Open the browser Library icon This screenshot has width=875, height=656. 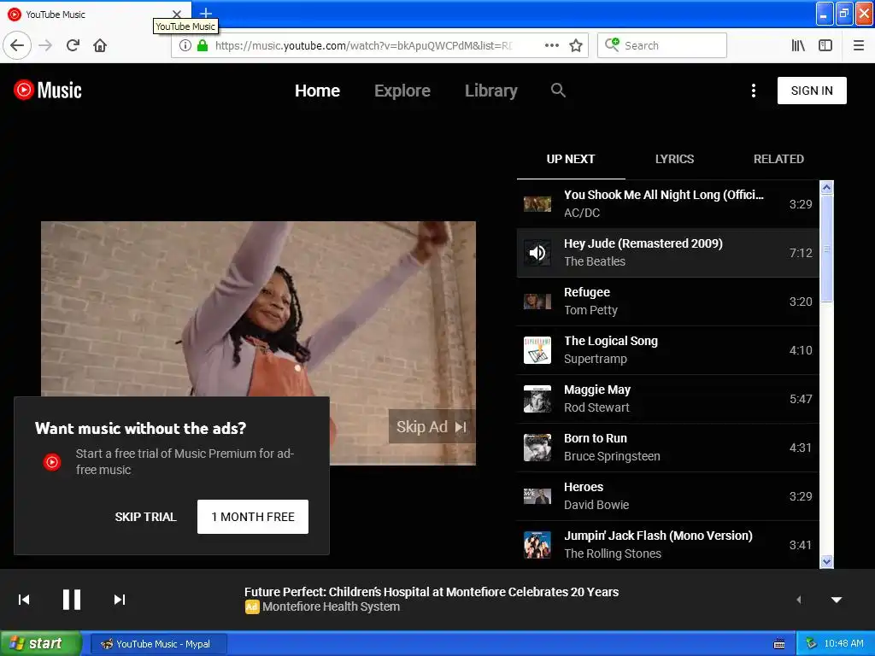798,45
